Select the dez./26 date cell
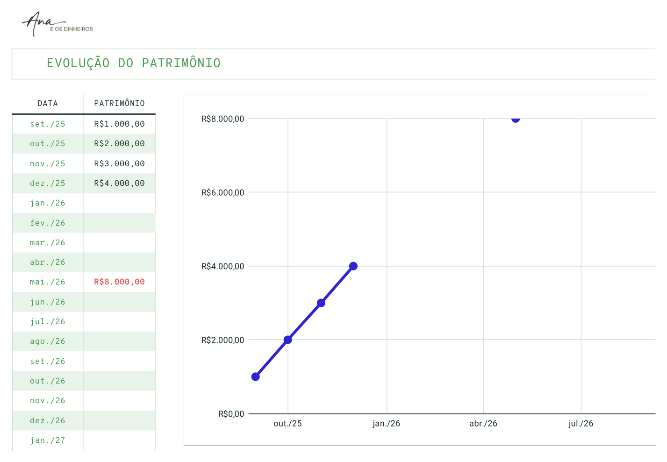Screen dimensions: 667x462 [48, 420]
